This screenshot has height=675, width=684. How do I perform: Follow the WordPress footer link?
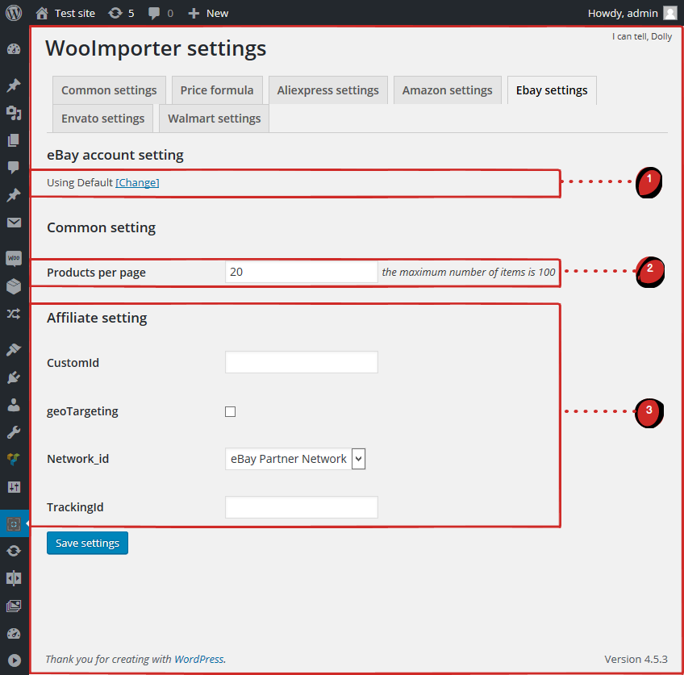click(x=199, y=659)
